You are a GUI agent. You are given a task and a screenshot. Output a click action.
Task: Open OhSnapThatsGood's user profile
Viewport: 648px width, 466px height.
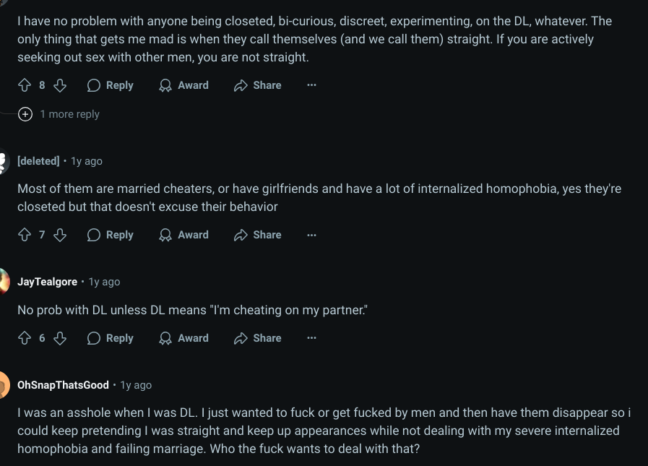63,385
